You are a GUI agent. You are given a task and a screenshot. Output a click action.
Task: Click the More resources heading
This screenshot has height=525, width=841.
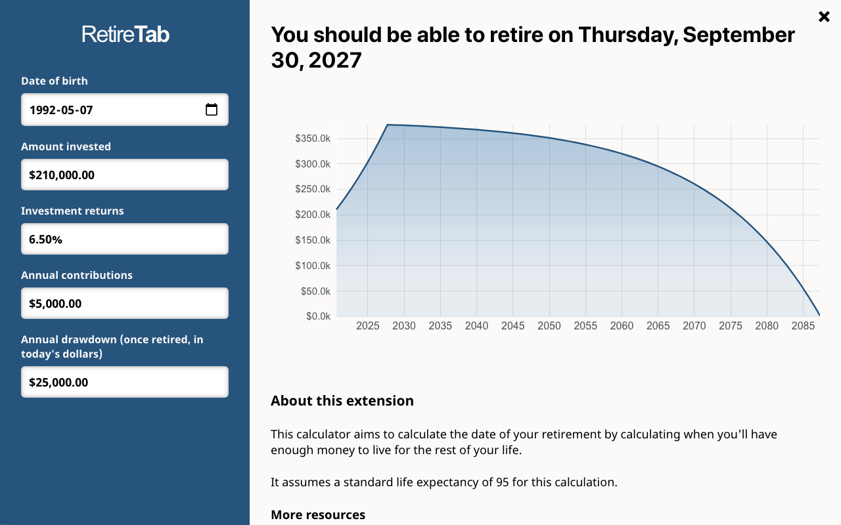(x=318, y=514)
